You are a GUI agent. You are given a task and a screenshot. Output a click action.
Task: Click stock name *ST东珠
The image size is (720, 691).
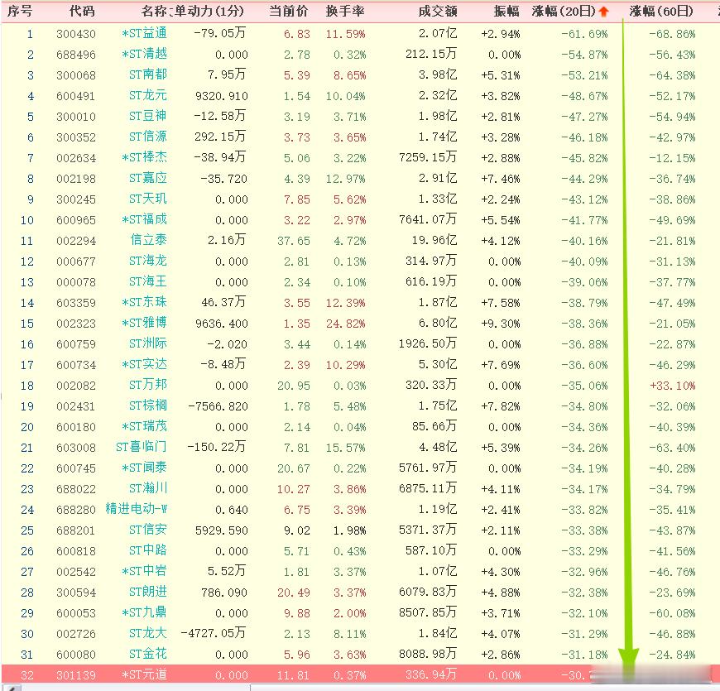click(145, 302)
